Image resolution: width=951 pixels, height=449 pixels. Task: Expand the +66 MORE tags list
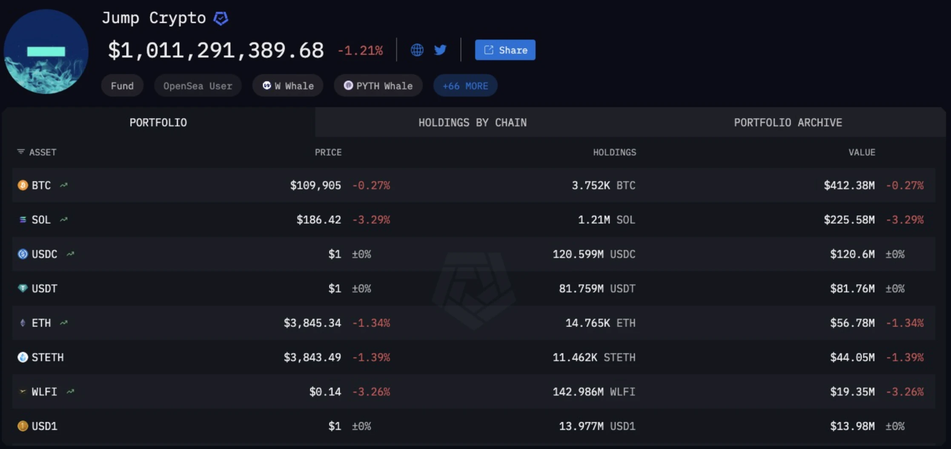465,86
